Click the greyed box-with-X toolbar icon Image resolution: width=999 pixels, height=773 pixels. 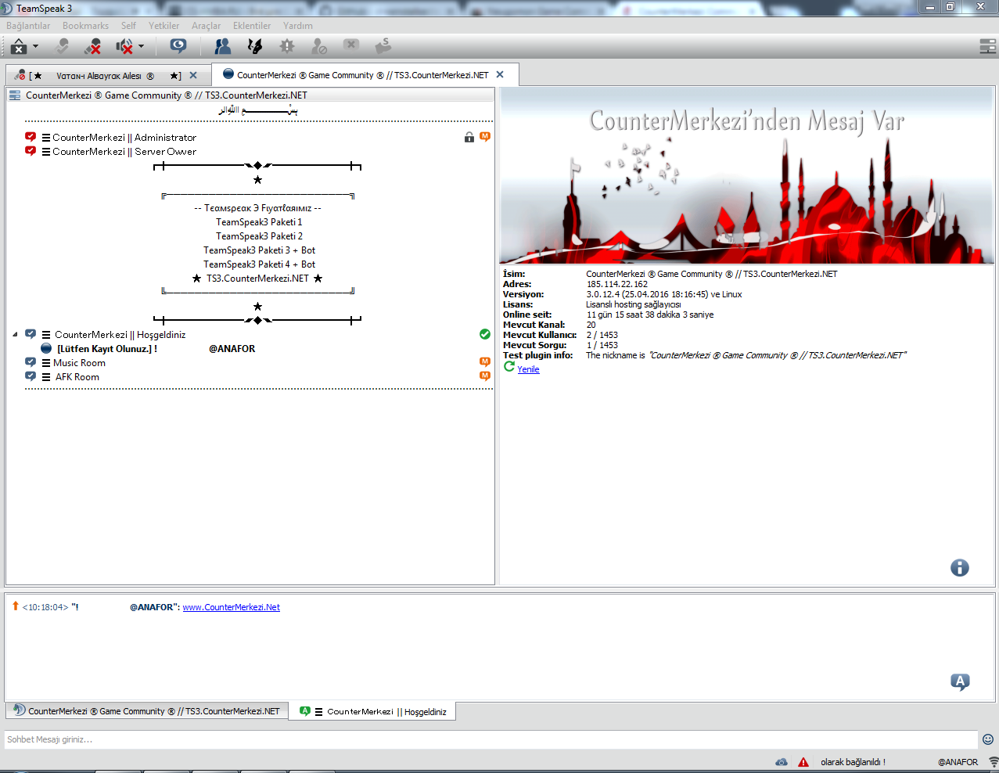(x=351, y=45)
